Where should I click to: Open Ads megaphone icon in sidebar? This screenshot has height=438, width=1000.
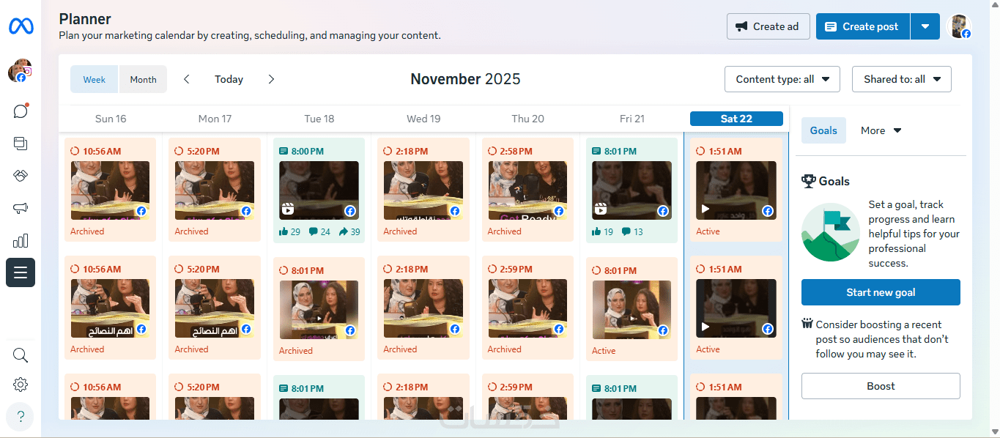pyautogui.click(x=21, y=208)
